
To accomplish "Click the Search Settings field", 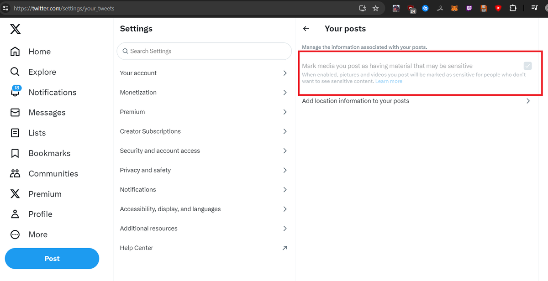I will pos(204,51).
